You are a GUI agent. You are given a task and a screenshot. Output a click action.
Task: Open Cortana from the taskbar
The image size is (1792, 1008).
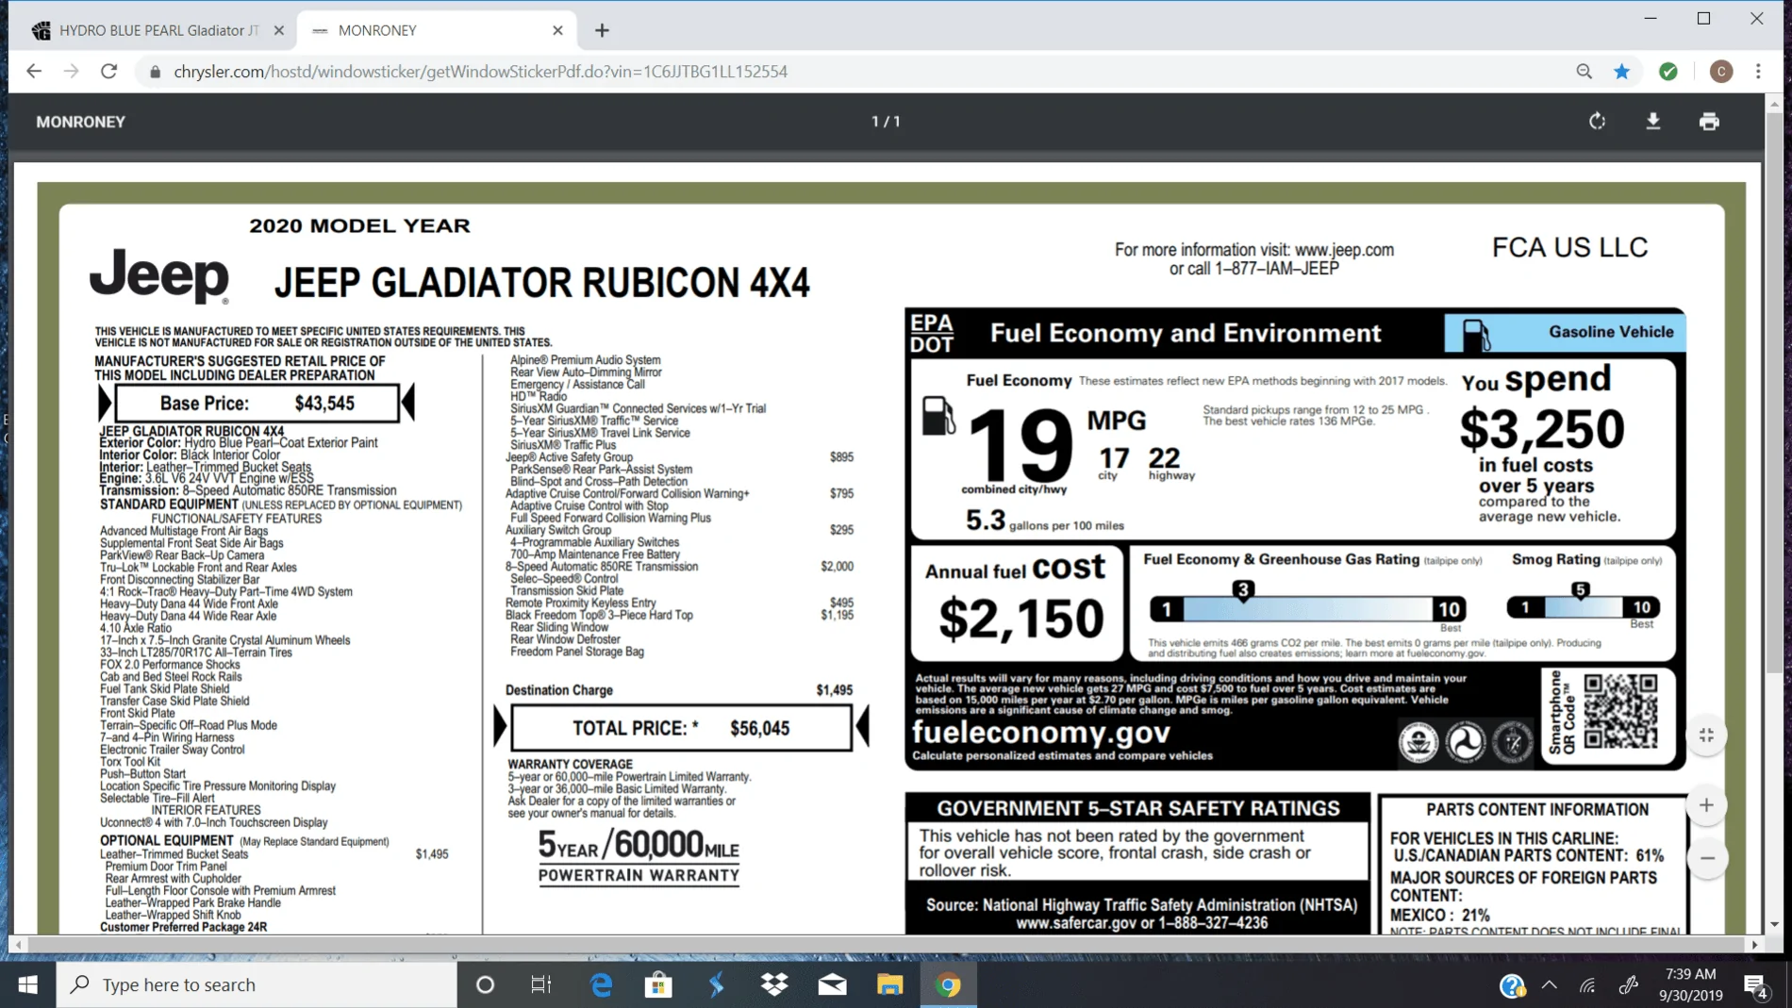click(x=485, y=984)
